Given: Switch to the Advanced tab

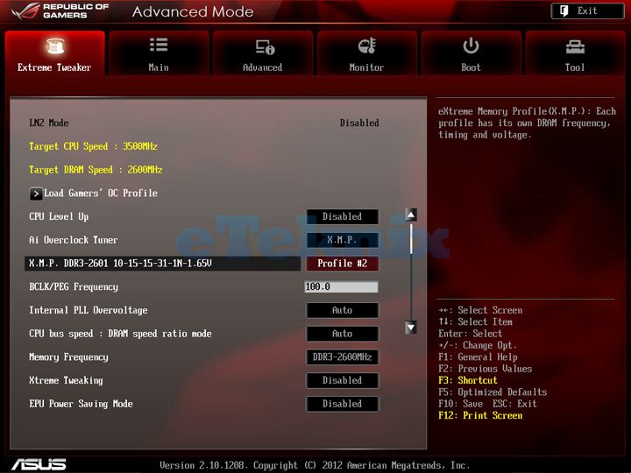Looking at the screenshot, I should [263, 53].
